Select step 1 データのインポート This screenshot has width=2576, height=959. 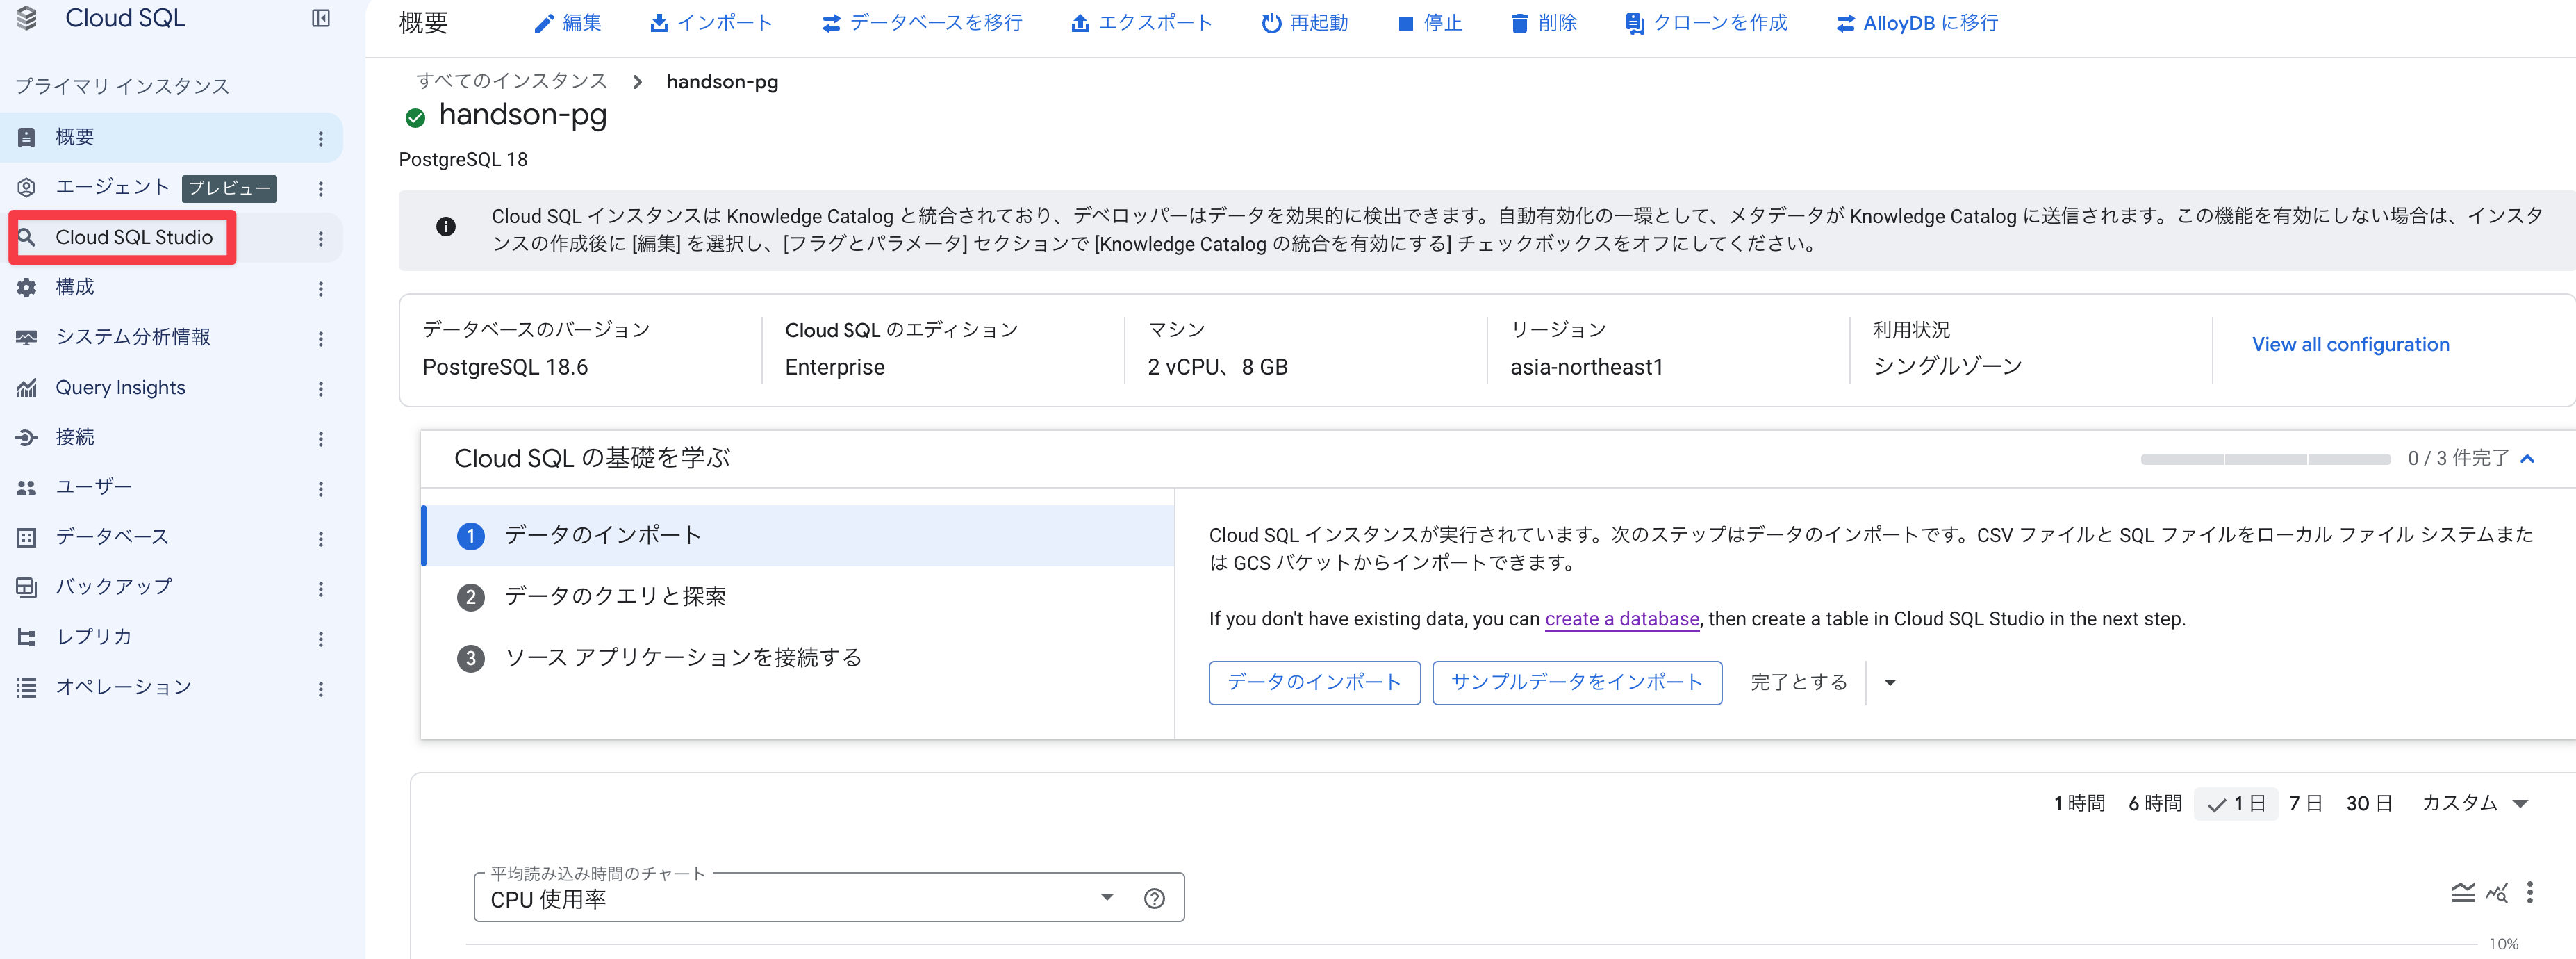coord(797,535)
